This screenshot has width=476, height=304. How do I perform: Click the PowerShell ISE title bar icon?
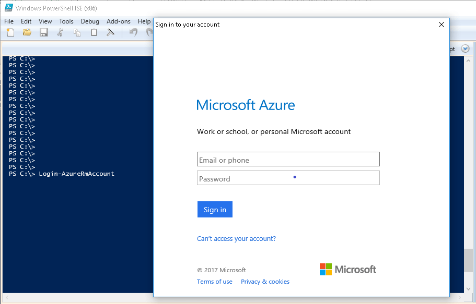click(9, 8)
